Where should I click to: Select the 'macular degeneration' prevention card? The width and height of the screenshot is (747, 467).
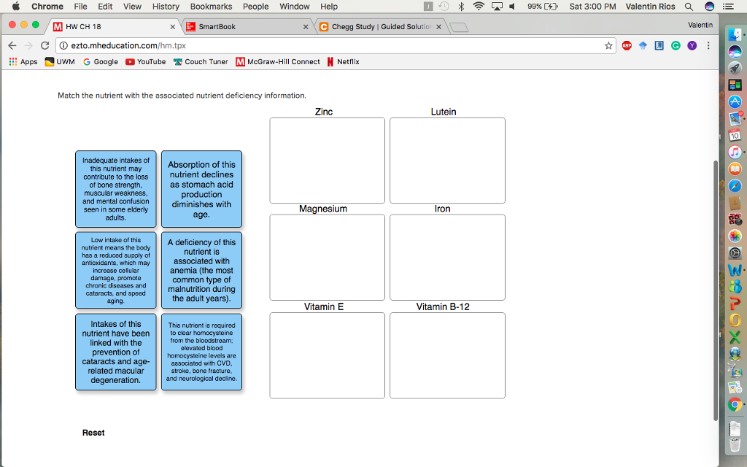point(116,352)
